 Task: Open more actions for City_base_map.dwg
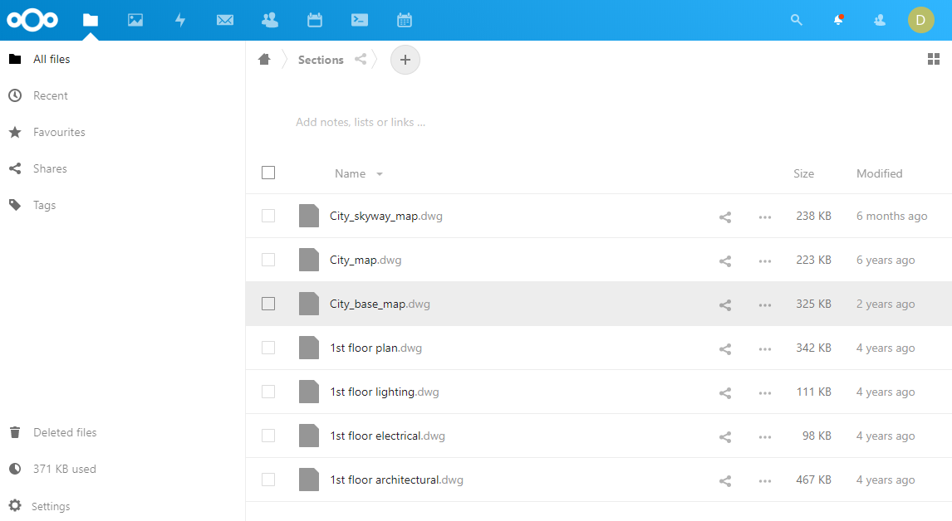point(765,304)
